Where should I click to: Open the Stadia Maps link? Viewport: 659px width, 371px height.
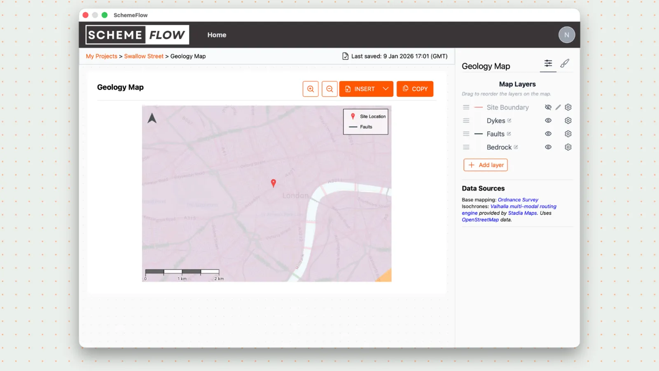point(522,213)
